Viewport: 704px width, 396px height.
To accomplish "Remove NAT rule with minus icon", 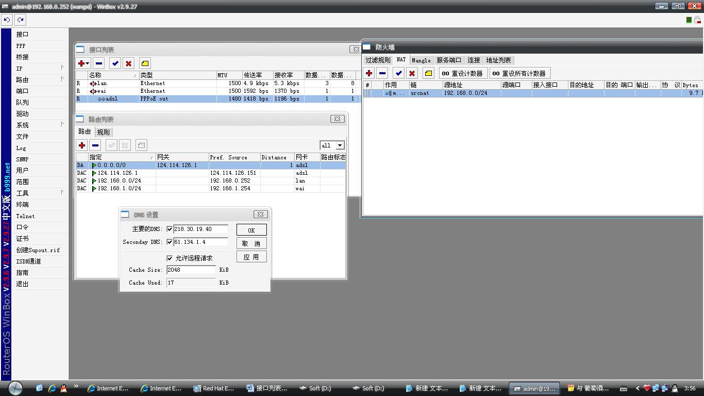I will click(x=382, y=73).
